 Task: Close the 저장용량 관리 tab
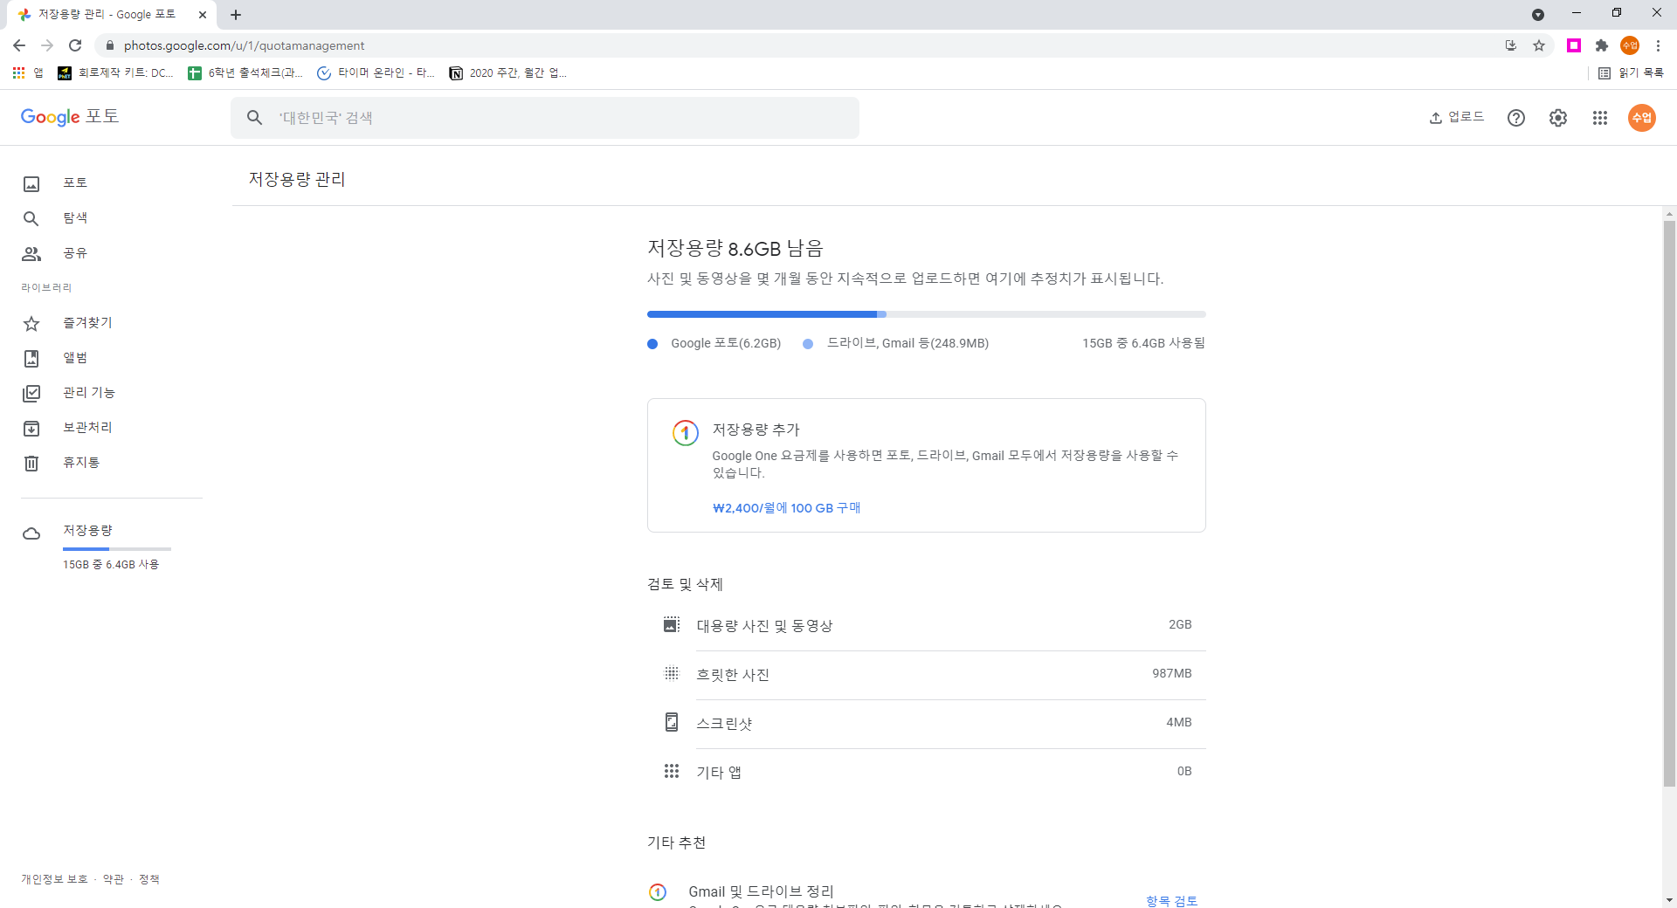[x=203, y=15]
